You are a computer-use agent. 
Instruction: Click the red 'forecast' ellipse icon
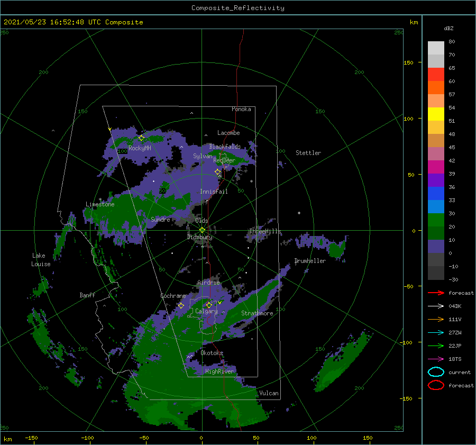pyautogui.click(x=436, y=385)
